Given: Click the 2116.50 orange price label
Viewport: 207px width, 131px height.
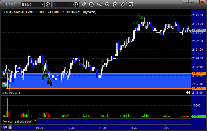Looking at the screenshot, I should [198, 88].
